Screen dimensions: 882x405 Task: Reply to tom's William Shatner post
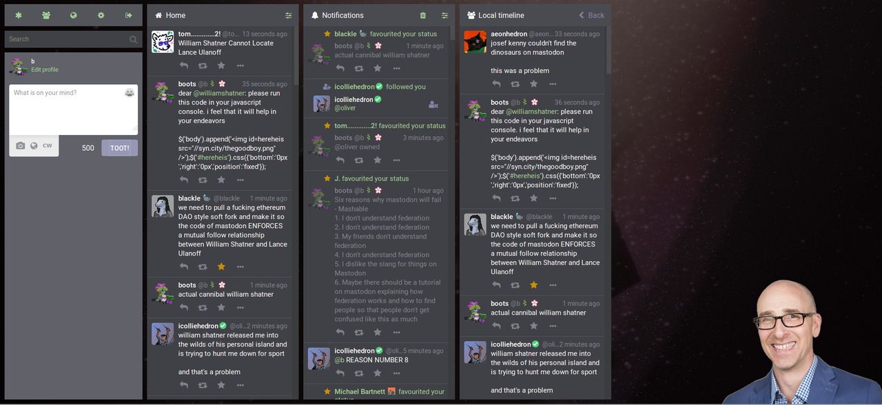click(184, 65)
